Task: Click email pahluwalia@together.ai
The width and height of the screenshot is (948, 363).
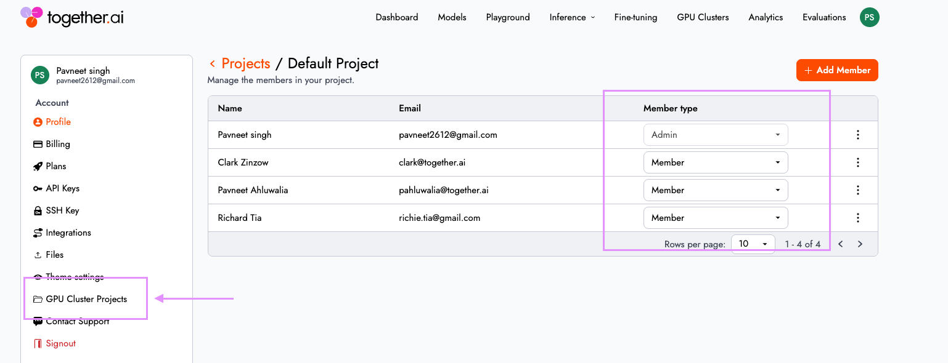Action: 444,190
